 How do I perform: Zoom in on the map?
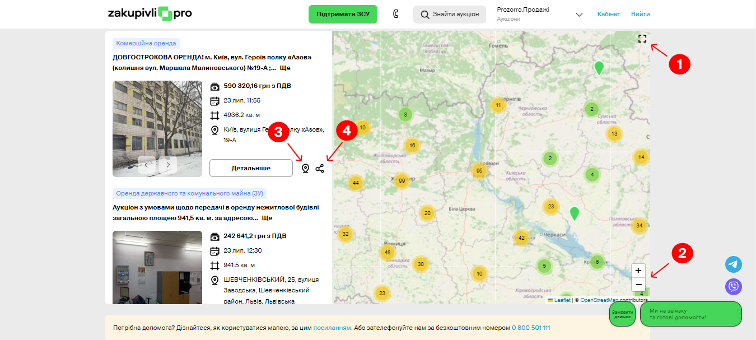coord(638,270)
